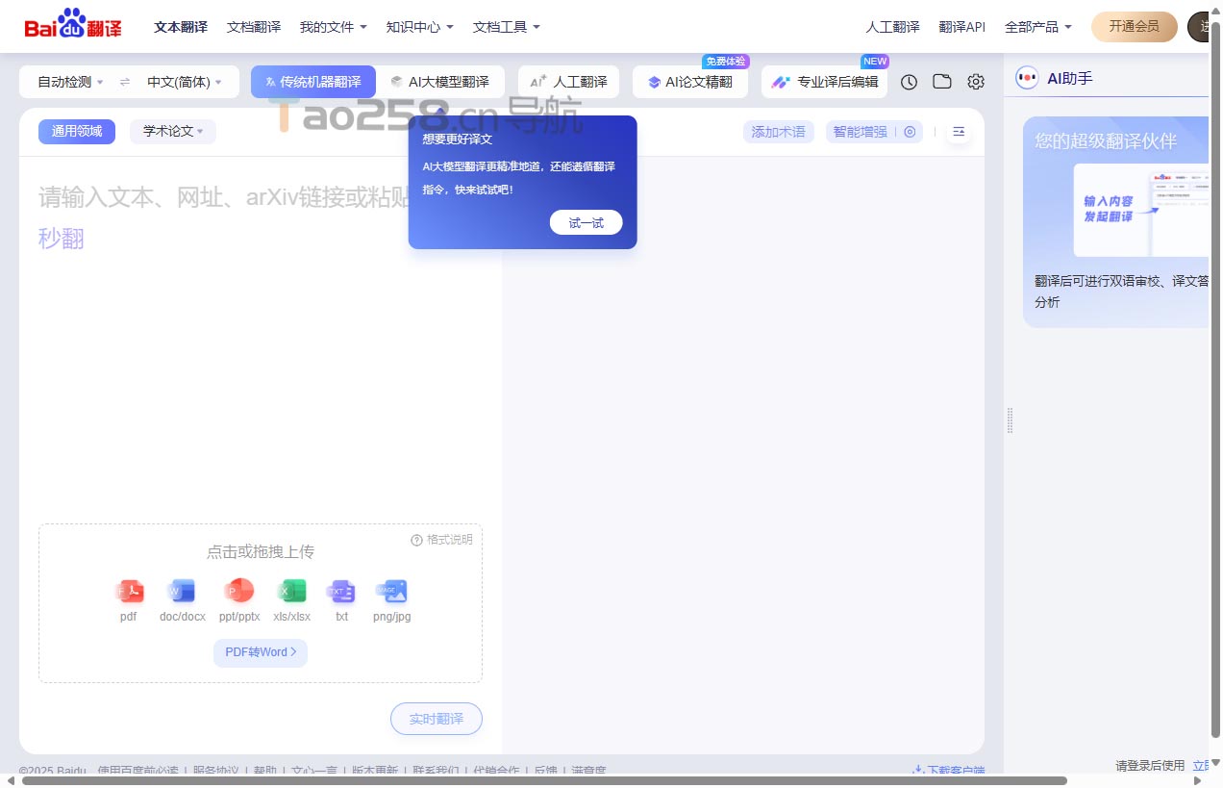This screenshot has height=788, width=1223.
Task: Swap languages with the exchange arrows icon
Action: 125,82
